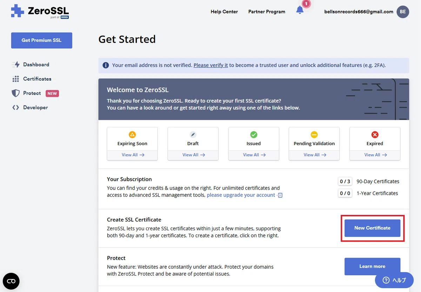Click the Draft pencil icon
Image resolution: width=421 pixels, height=292 pixels.
pyautogui.click(x=193, y=135)
